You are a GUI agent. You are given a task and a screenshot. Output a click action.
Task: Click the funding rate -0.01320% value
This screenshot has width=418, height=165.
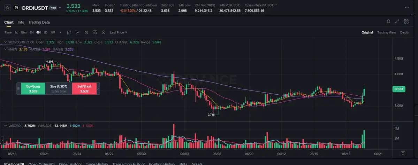click(128, 11)
